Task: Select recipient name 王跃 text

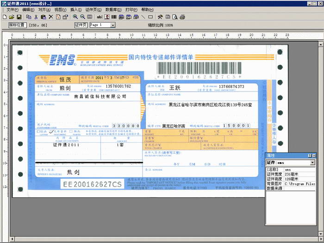Action: pyautogui.click(x=175, y=88)
